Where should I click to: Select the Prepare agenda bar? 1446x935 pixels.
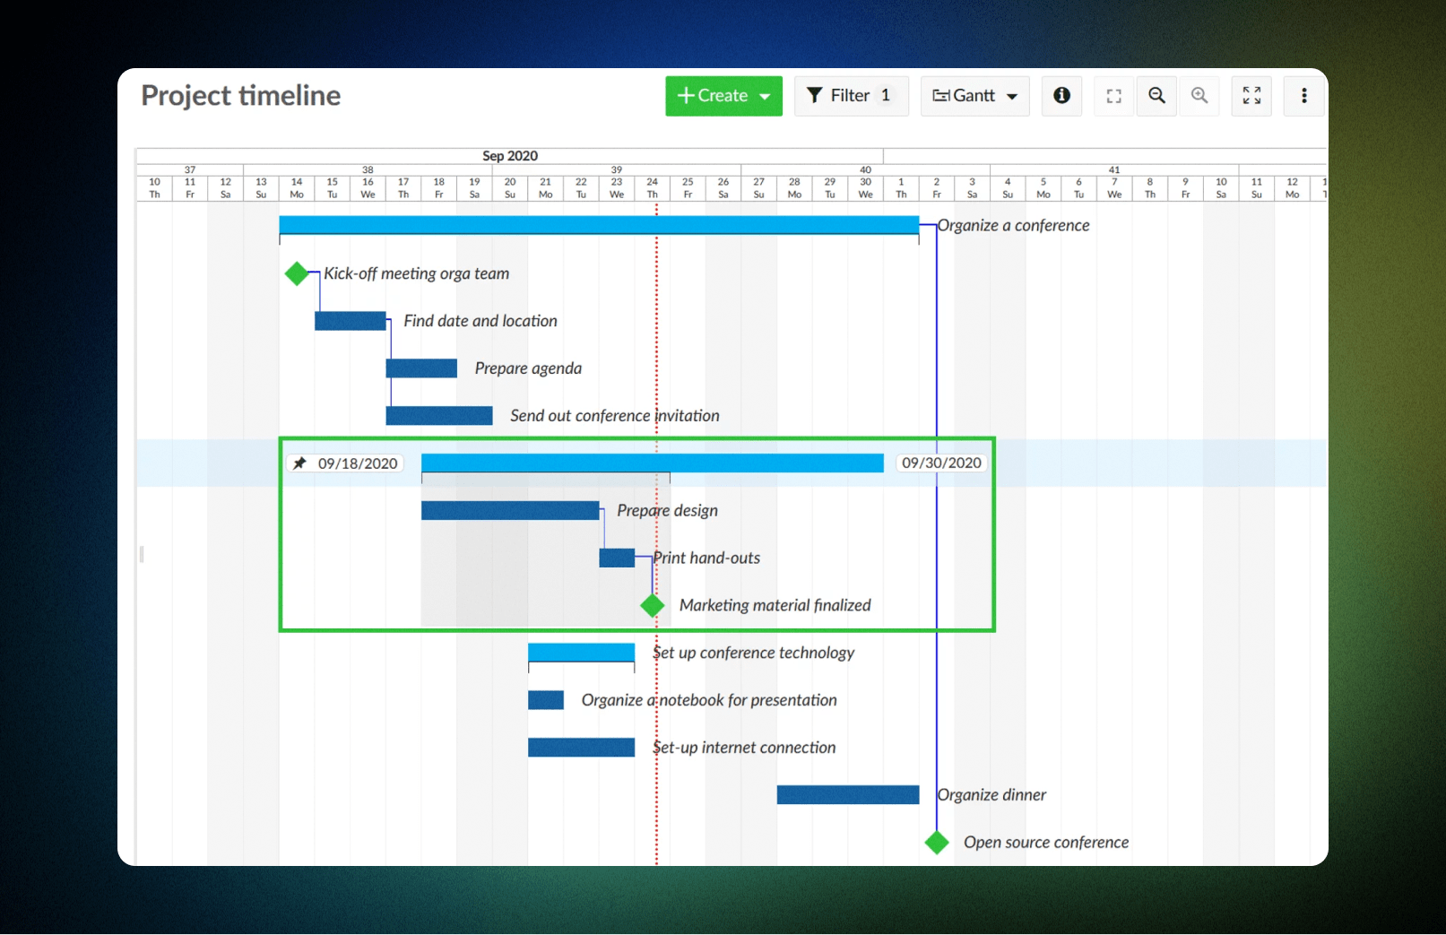click(421, 368)
